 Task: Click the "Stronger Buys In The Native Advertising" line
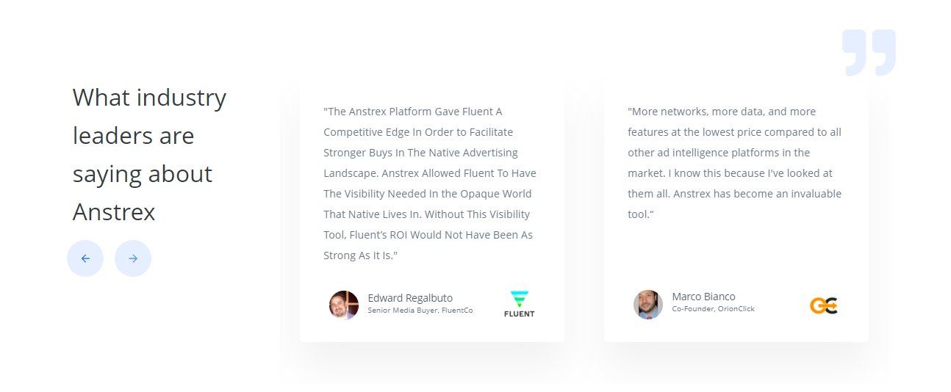click(x=420, y=153)
